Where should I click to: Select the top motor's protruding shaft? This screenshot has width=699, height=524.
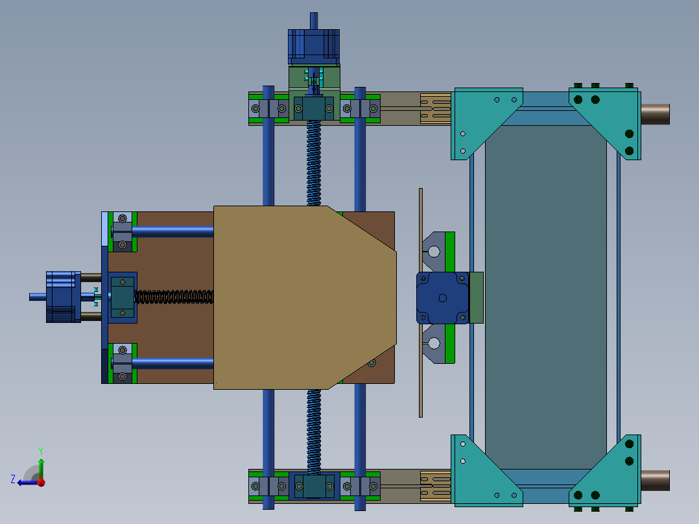click(x=314, y=21)
